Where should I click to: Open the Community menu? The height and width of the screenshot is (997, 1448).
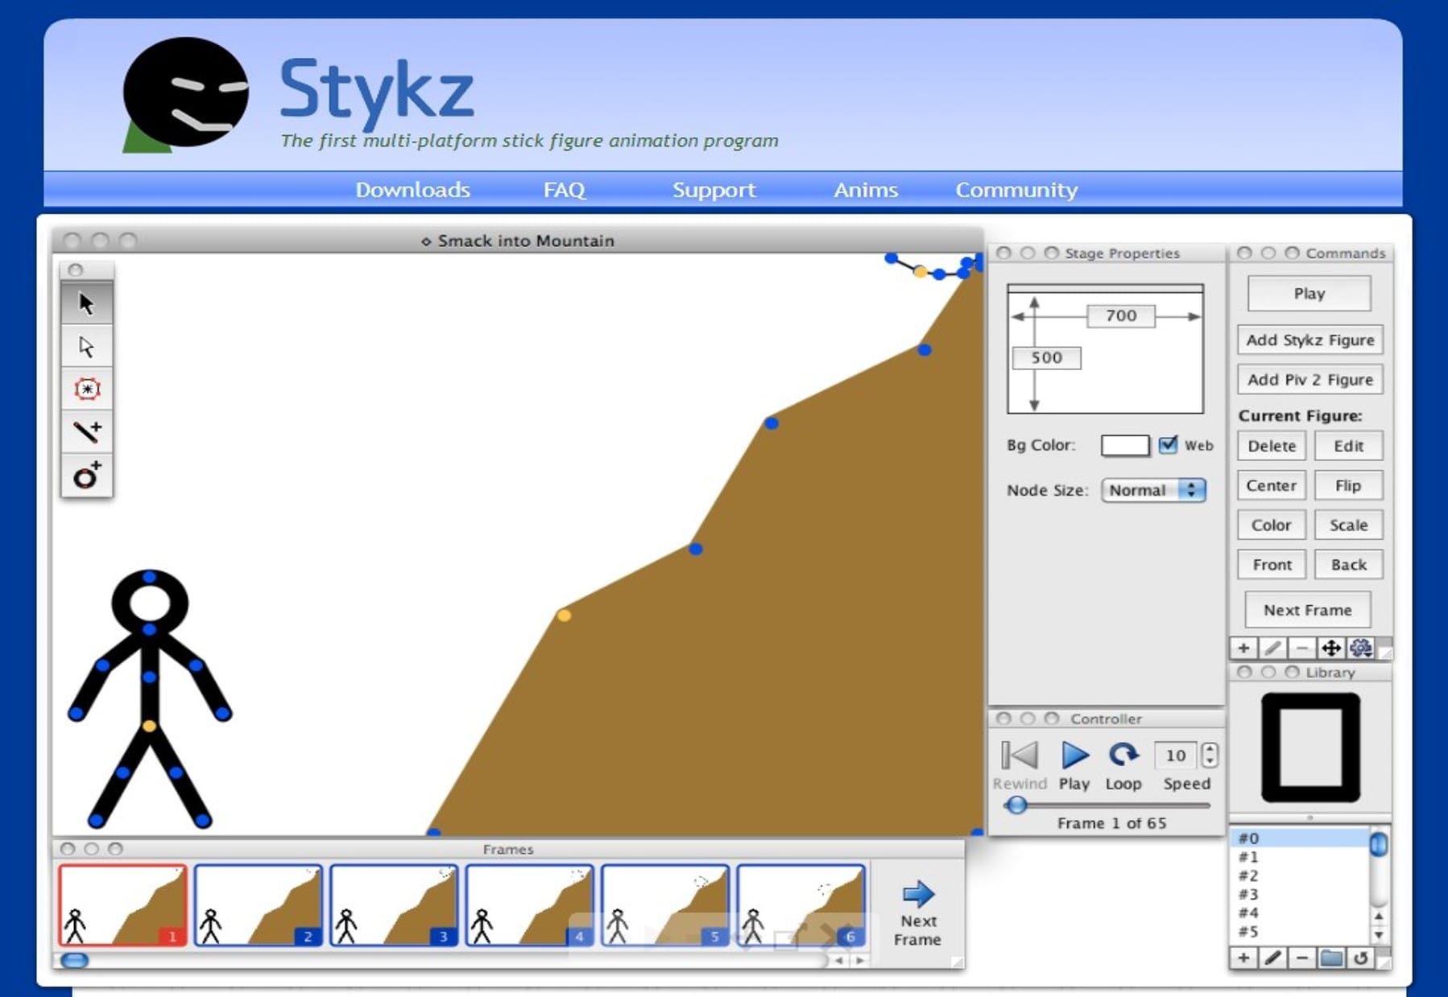pyautogui.click(x=1016, y=190)
